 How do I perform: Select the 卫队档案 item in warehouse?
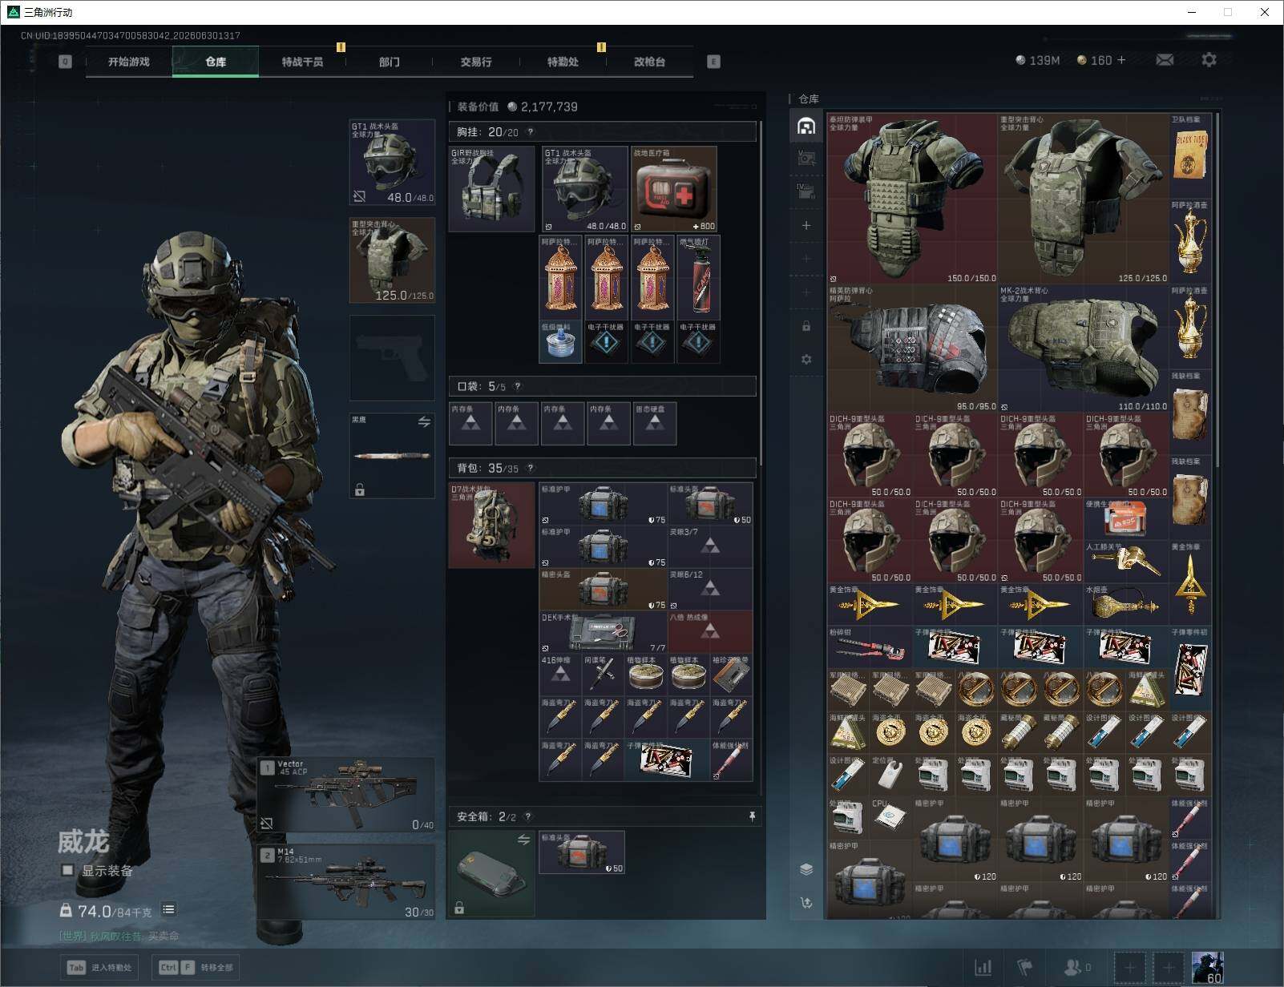[x=1190, y=155]
